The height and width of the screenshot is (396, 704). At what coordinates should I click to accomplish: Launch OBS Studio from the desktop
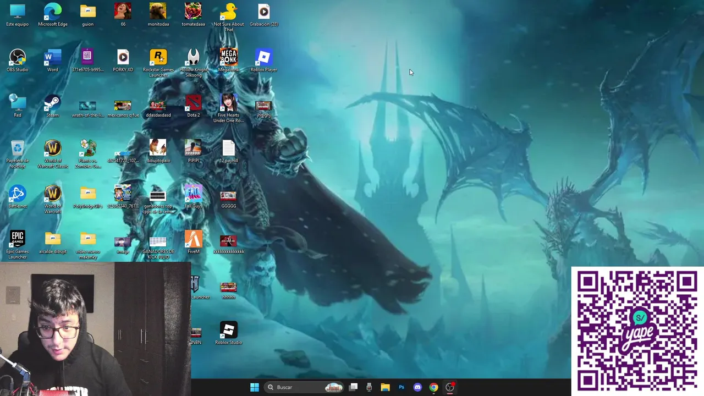click(17, 61)
